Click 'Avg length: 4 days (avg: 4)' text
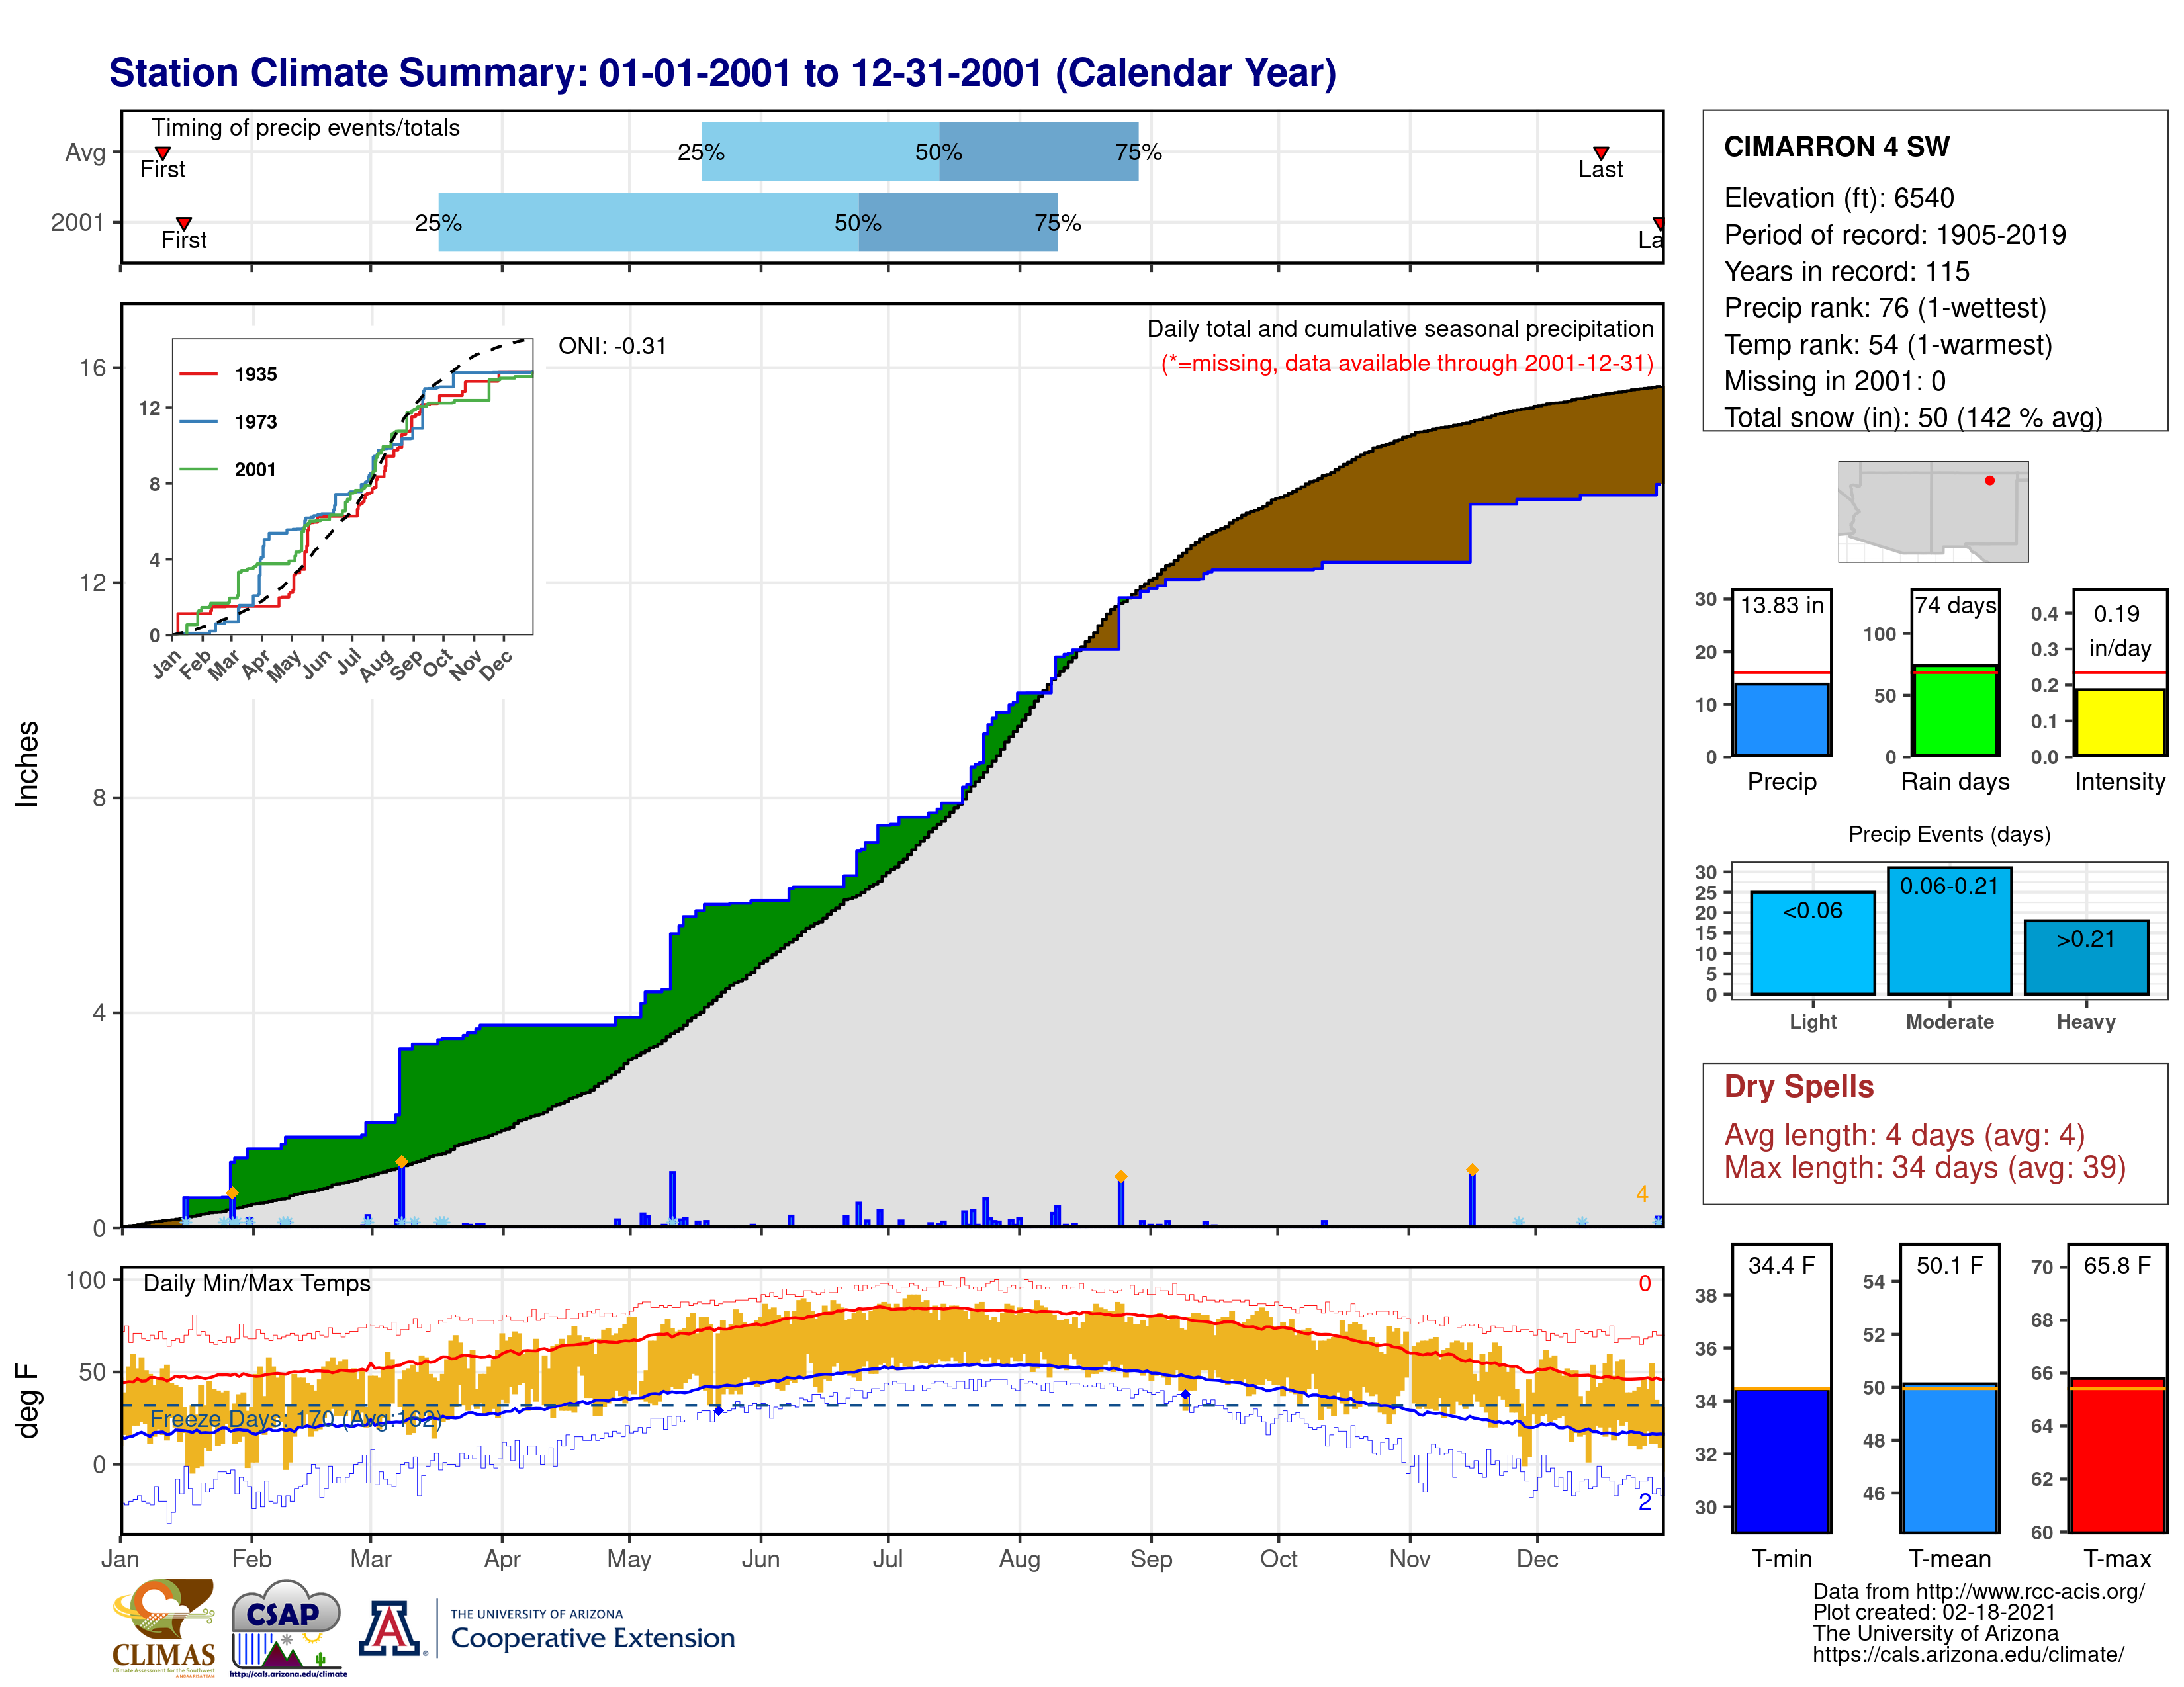 click(1904, 1135)
